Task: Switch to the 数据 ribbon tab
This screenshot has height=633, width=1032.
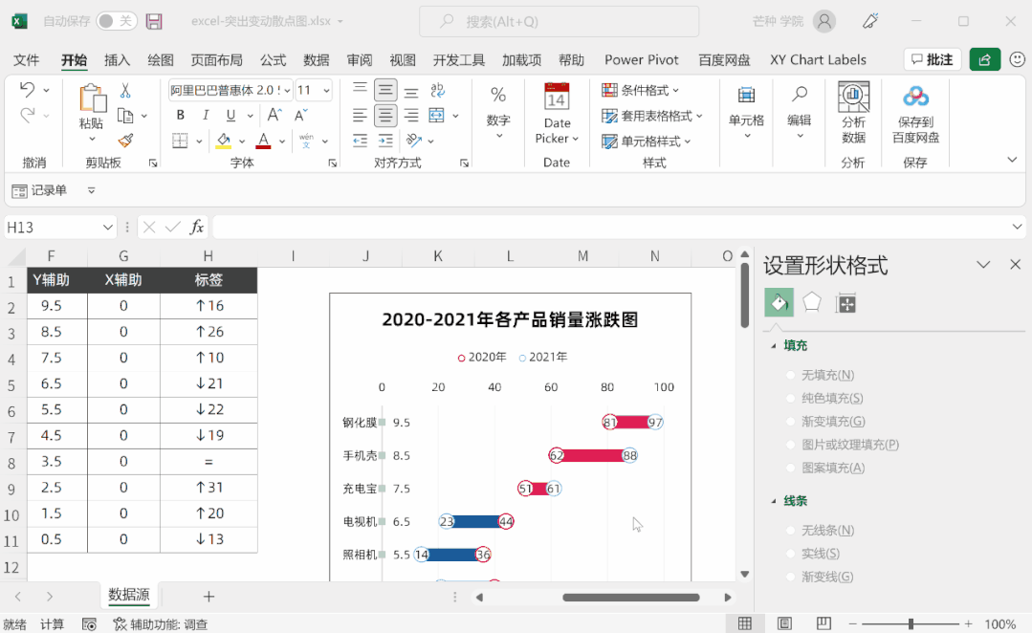Action: point(317,59)
